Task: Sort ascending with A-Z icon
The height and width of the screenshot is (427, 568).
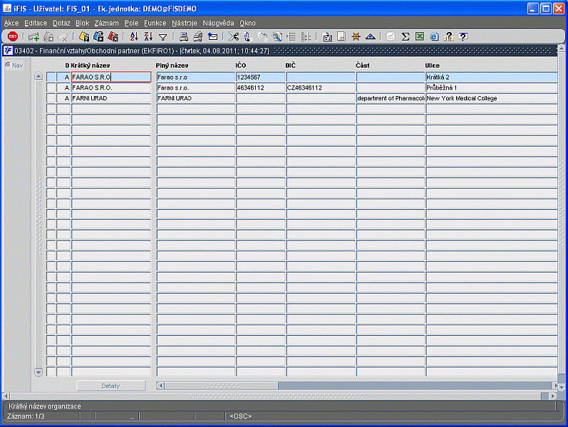Action: (134, 36)
